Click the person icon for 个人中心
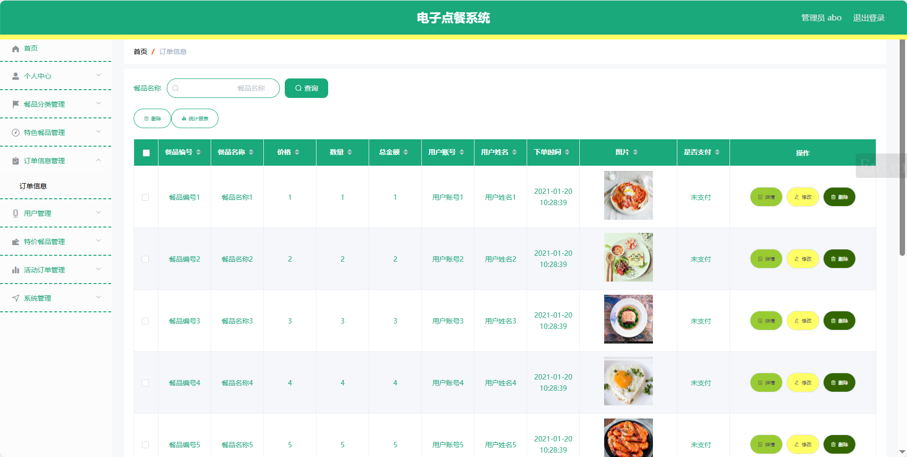Viewport: 907px width, 457px height. 16,76
